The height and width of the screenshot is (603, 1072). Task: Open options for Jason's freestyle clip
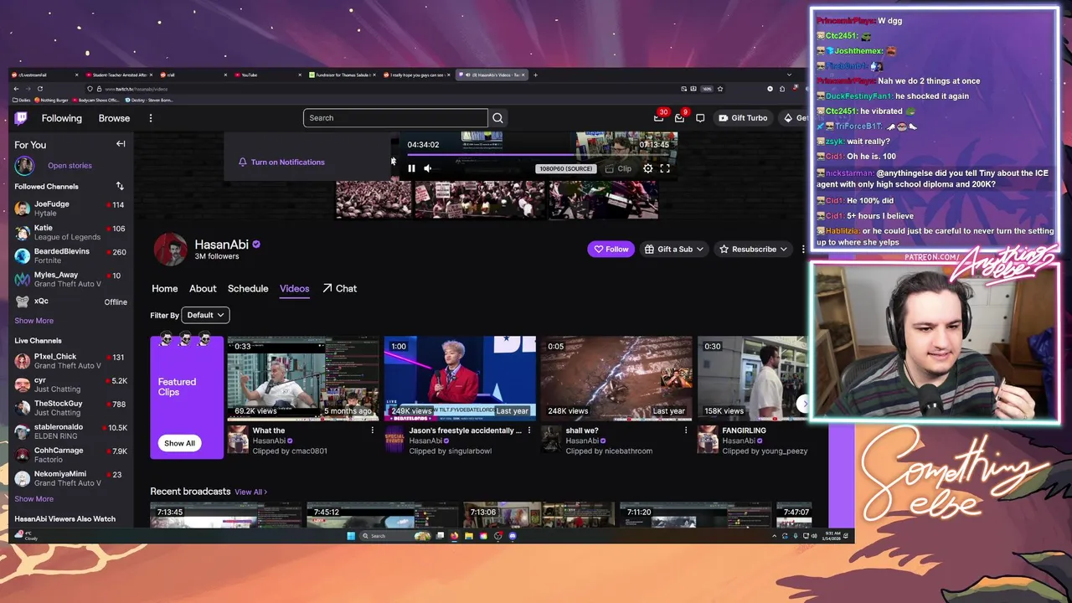[x=529, y=430]
